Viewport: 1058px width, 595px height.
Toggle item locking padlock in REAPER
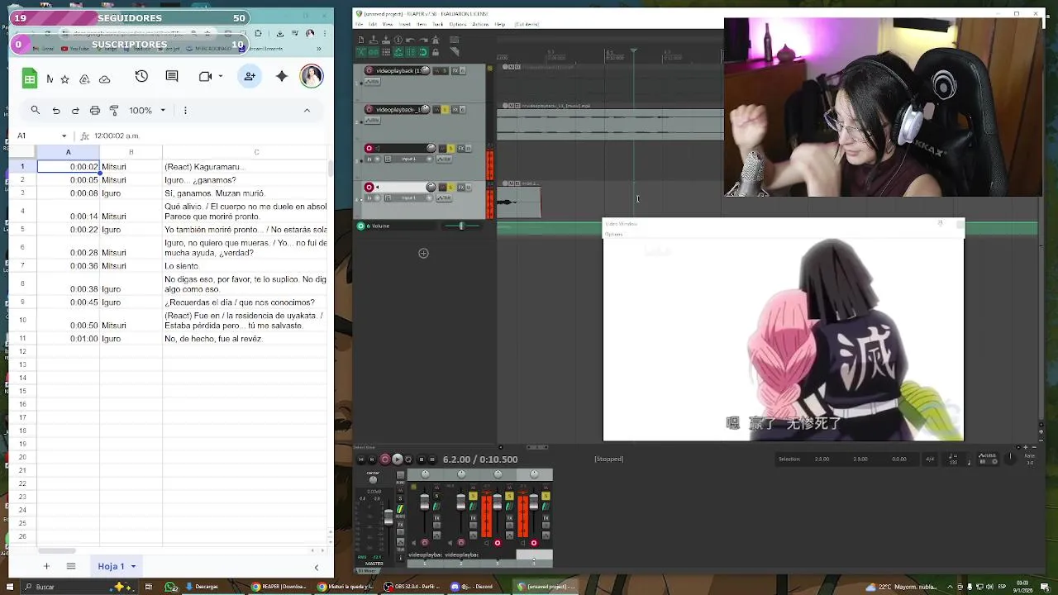pos(436,52)
